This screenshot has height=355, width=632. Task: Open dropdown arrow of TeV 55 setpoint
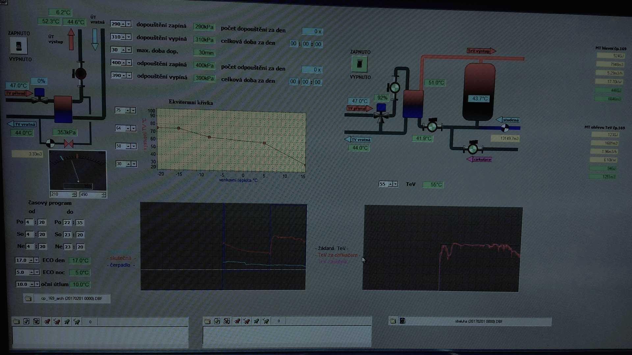[x=395, y=184]
